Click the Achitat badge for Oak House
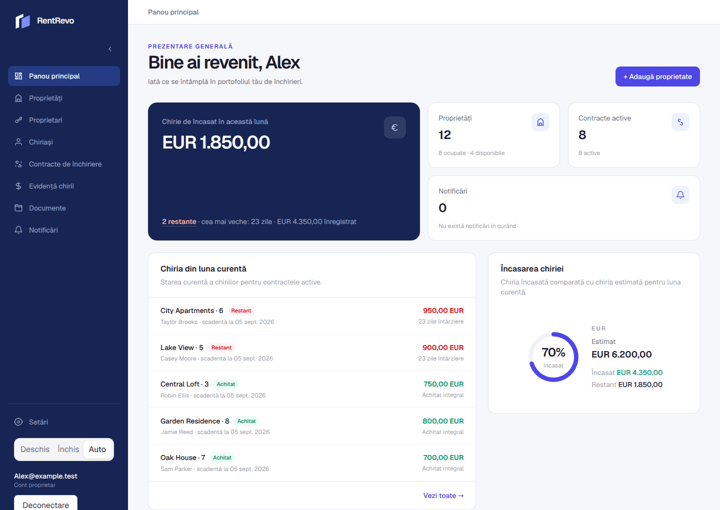Image resolution: width=720 pixels, height=510 pixels. [x=222, y=457]
